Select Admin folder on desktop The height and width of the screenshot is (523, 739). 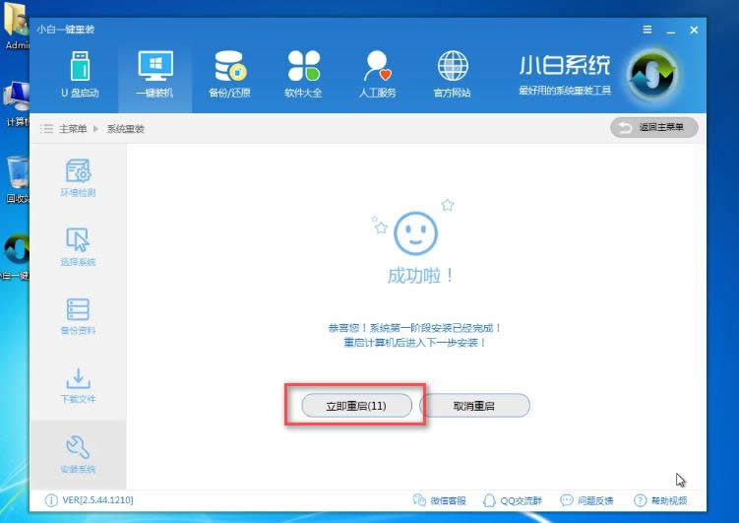point(16,26)
